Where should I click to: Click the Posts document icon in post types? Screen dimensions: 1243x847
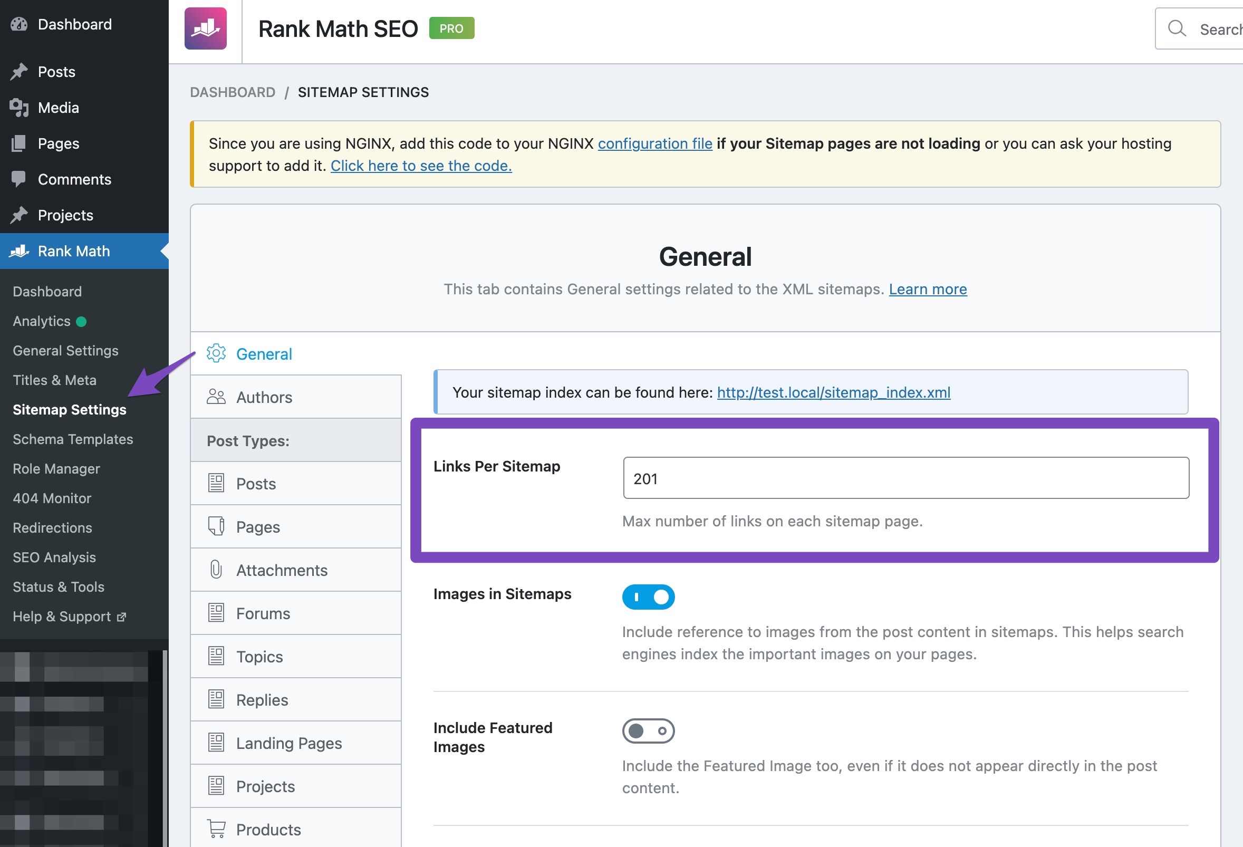tap(216, 484)
